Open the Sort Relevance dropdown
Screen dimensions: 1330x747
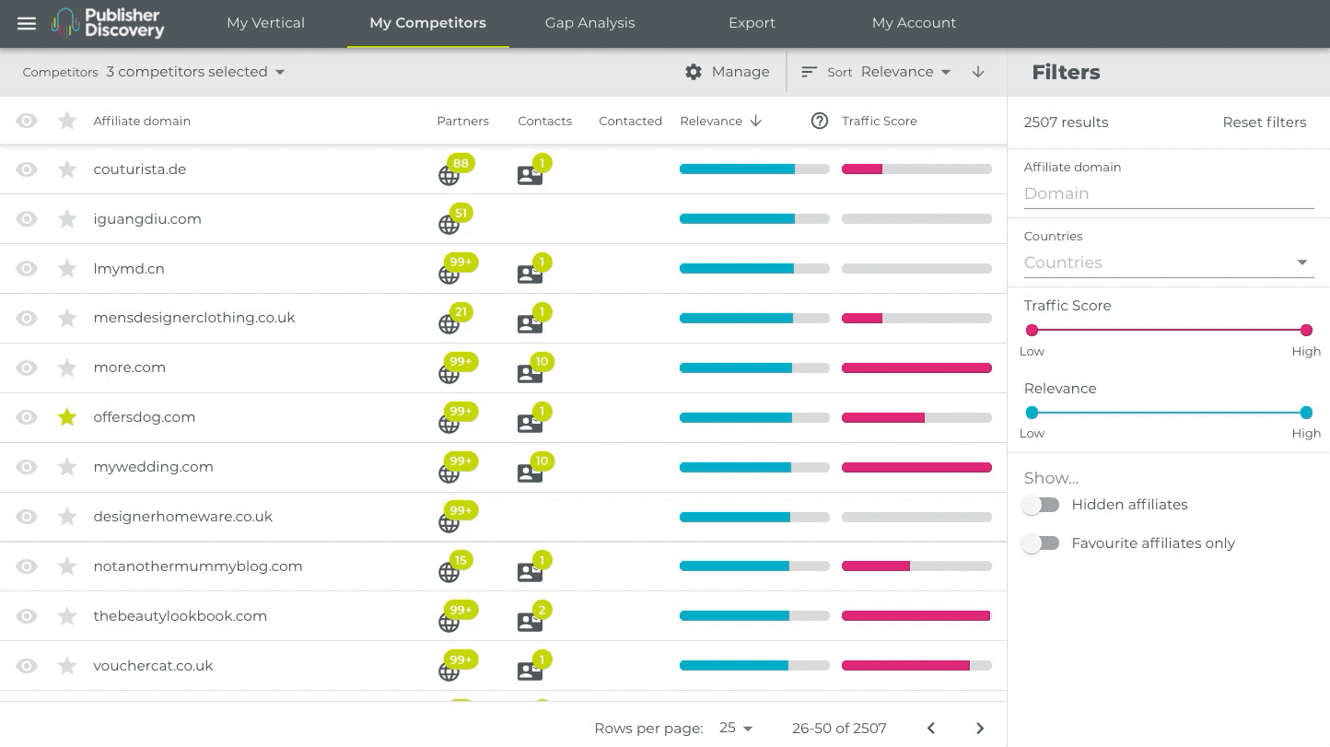coord(905,72)
